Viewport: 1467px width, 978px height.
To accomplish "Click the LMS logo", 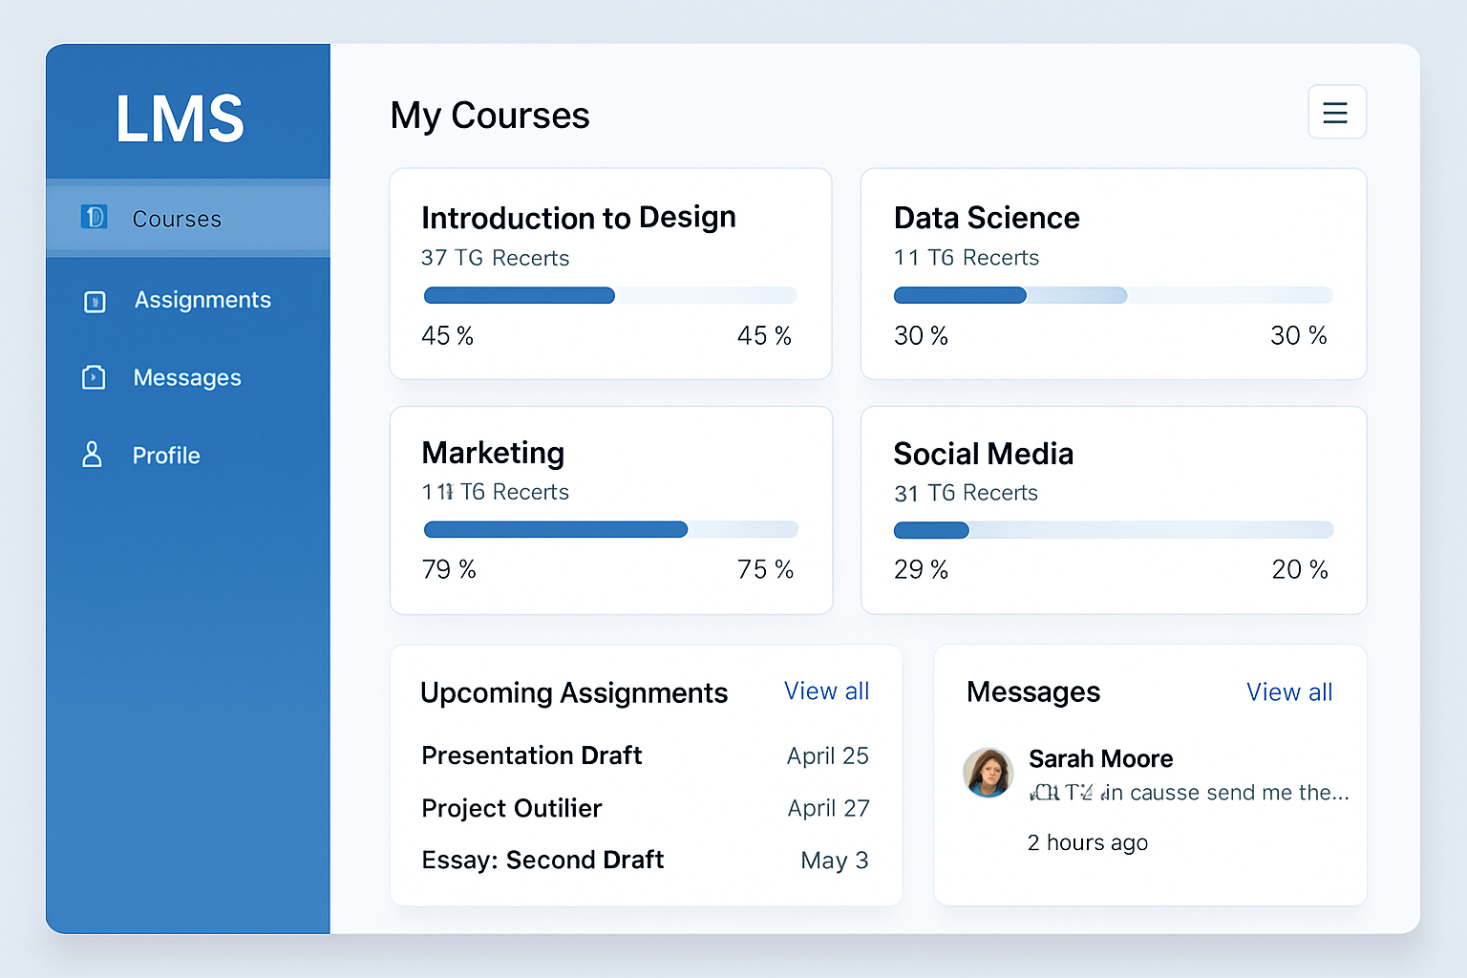I will tap(180, 119).
